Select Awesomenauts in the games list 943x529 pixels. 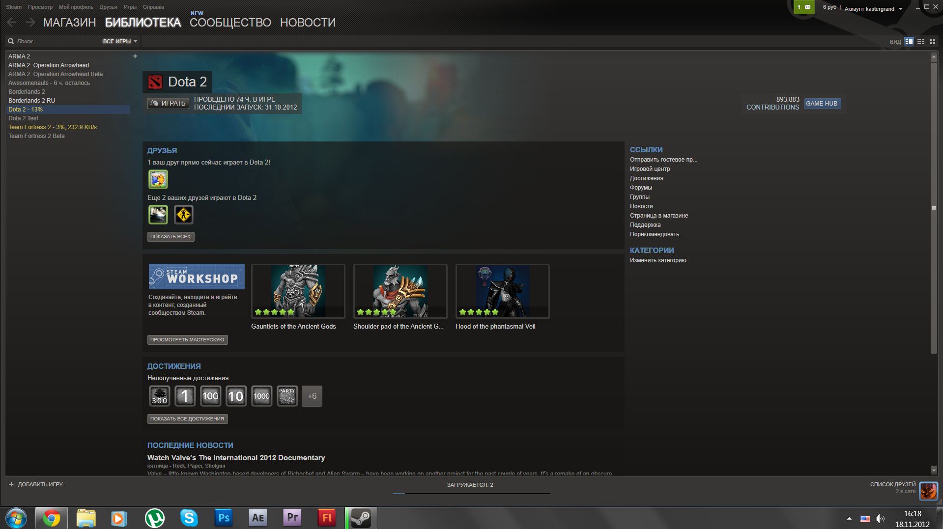[x=68, y=83]
